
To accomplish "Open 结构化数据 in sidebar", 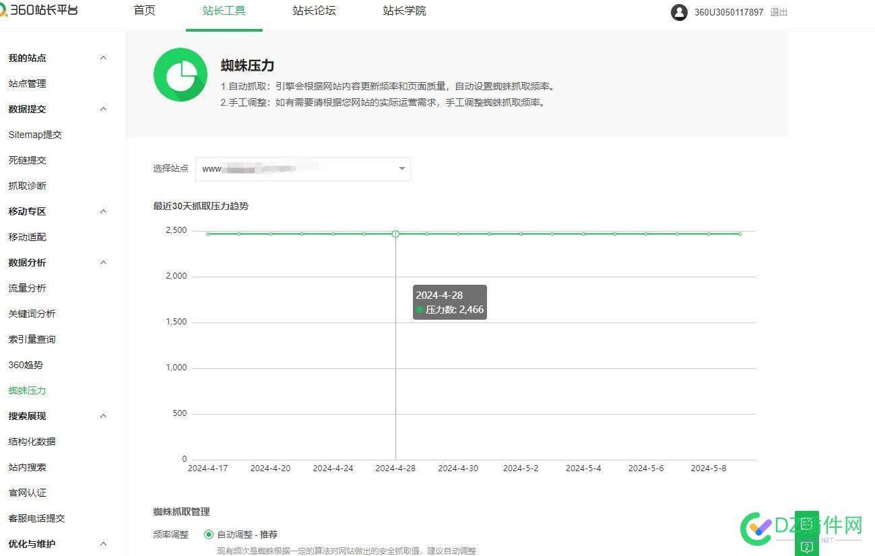I will pos(32,442).
